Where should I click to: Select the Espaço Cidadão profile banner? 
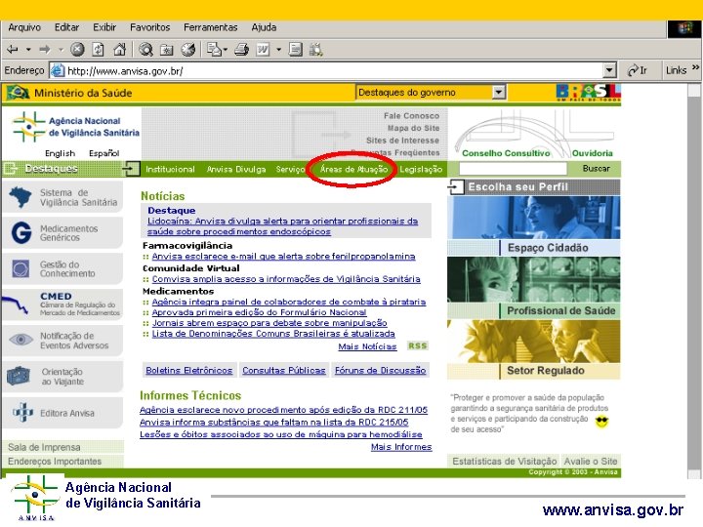click(x=534, y=225)
